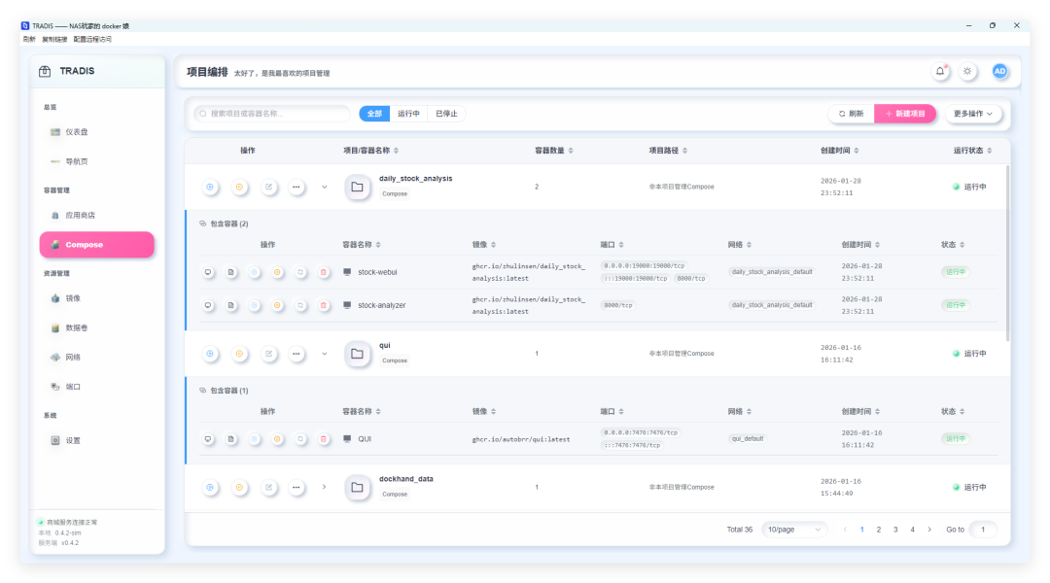Open 应用商店 in the sidebar

point(97,216)
